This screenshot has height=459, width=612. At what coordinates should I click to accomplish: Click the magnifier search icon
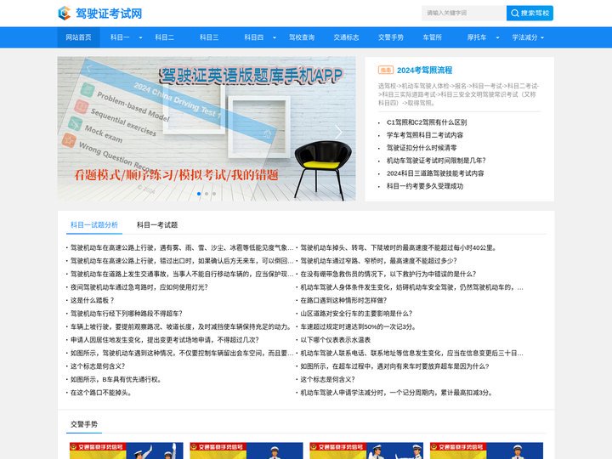[x=514, y=13]
